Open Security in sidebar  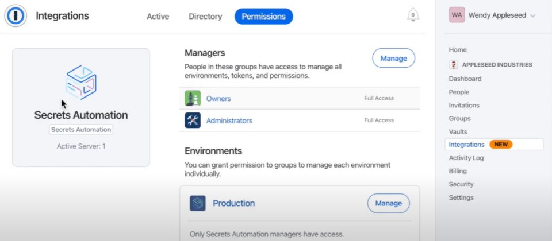[461, 184]
